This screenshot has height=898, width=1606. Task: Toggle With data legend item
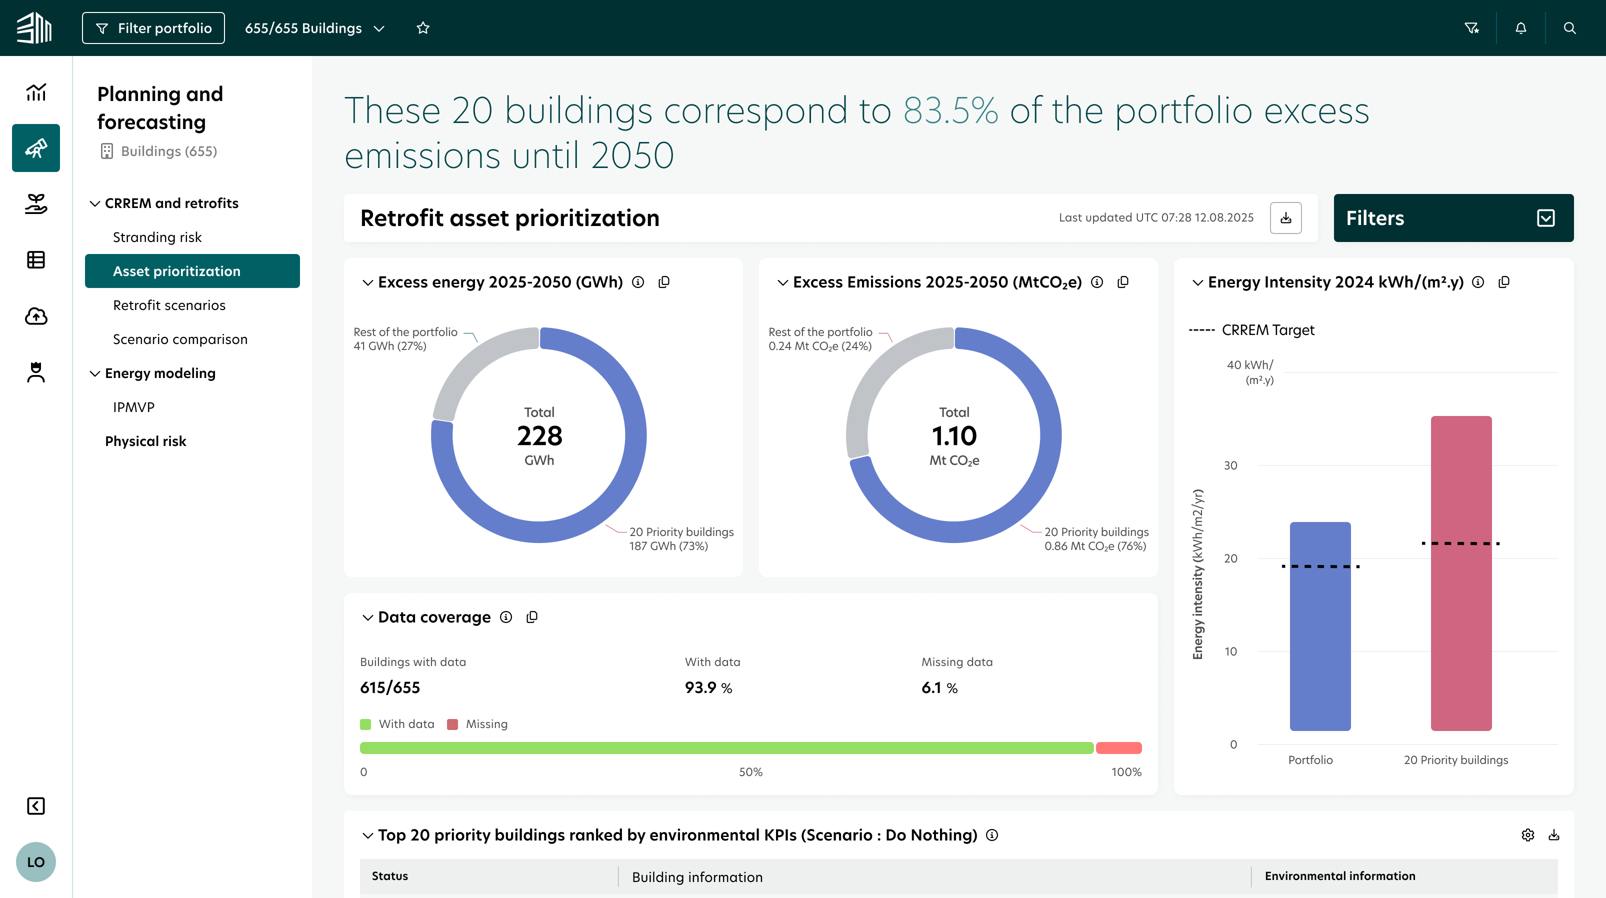coord(397,724)
